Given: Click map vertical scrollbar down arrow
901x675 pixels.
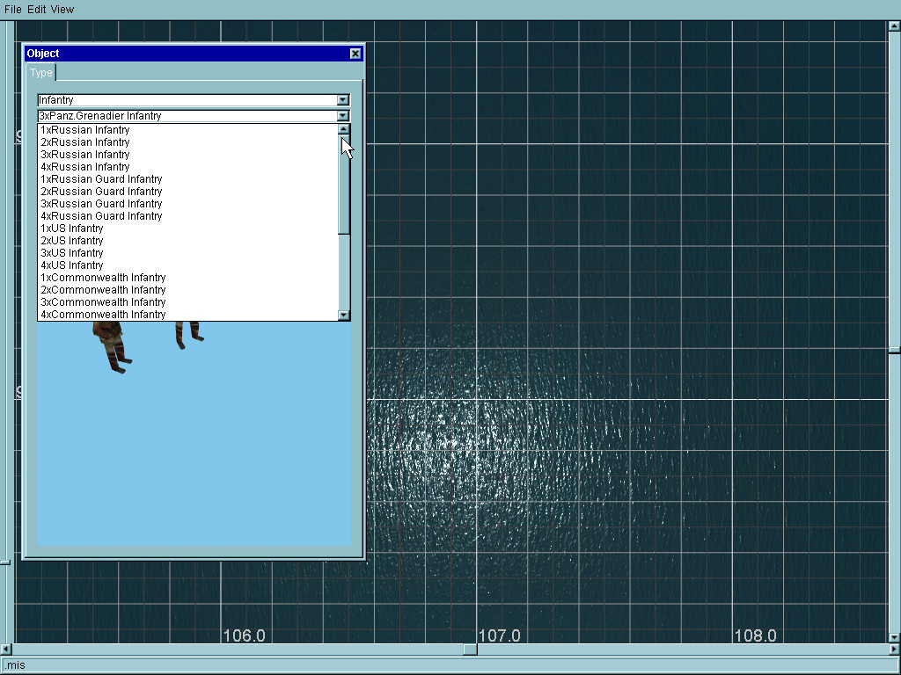Looking at the screenshot, I should click(x=894, y=637).
